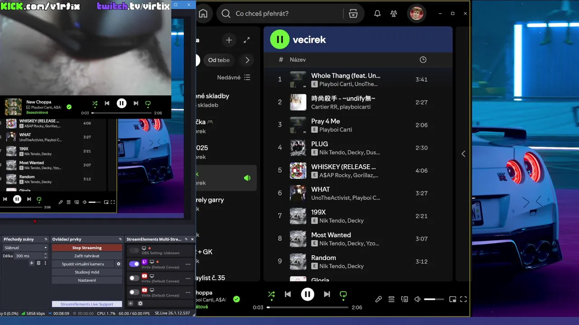This screenshot has height=325, width=579.
Task: Delete the scene transition with trash icon
Action: pos(38,263)
